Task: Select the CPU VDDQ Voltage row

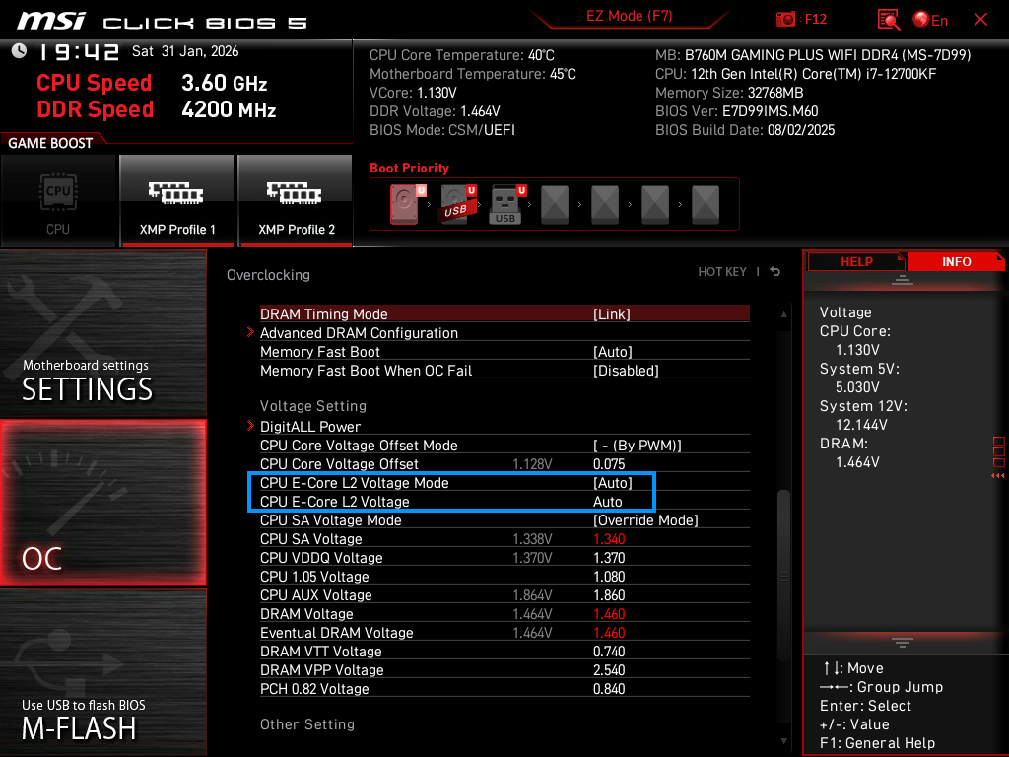Action: (x=504, y=558)
